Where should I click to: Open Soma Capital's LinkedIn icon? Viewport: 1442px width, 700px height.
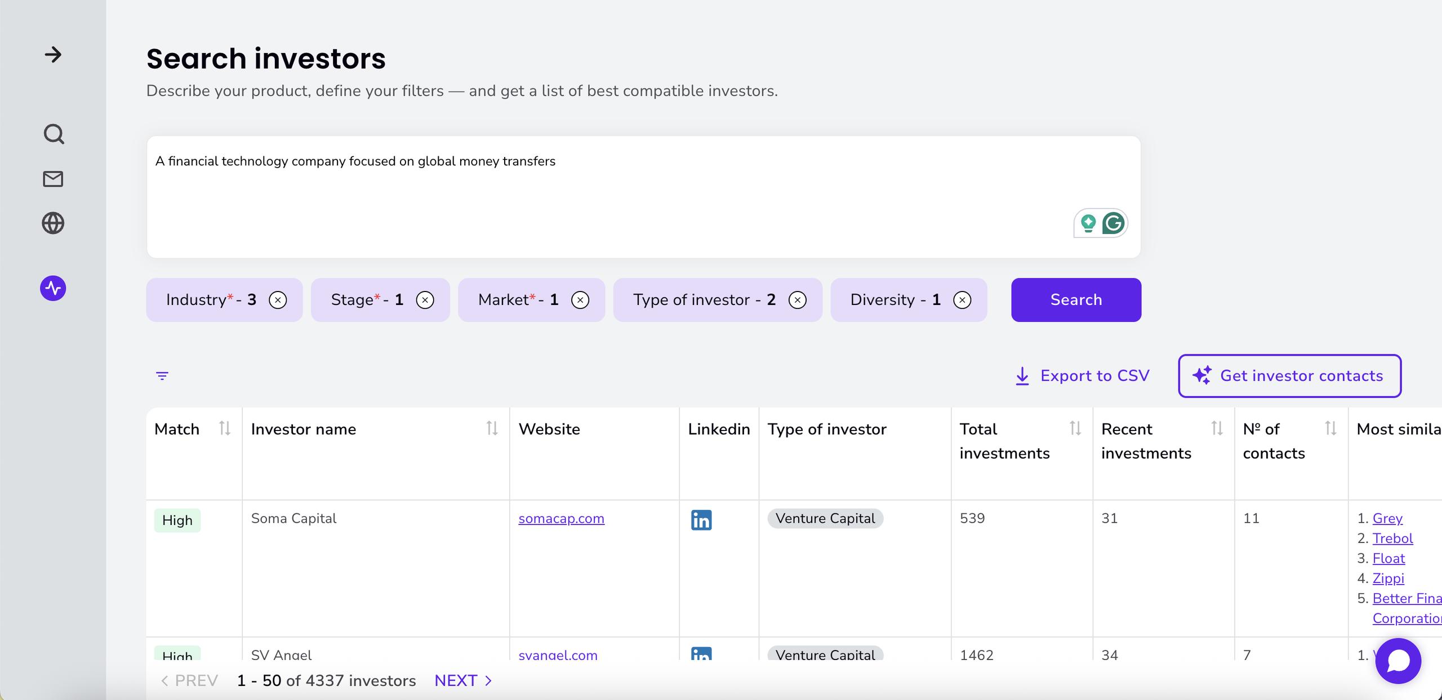point(701,520)
